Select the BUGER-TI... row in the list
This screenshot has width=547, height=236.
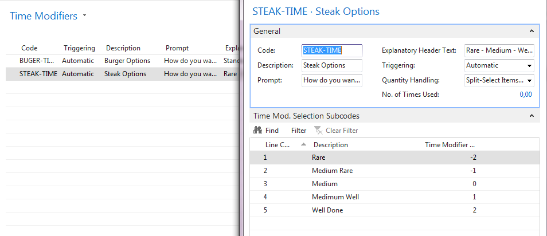click(37, 60)
